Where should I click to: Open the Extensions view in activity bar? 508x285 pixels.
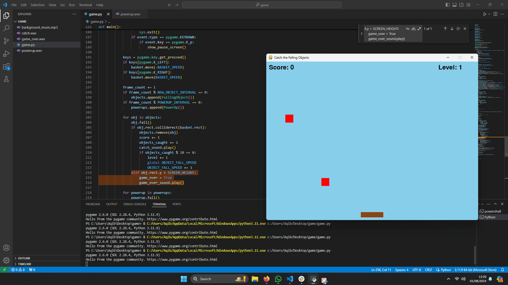coord(6,66)
